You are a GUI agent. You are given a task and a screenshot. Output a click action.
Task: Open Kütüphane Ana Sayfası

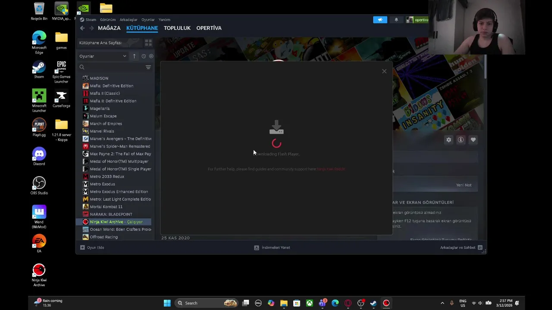tap(100, 43)
